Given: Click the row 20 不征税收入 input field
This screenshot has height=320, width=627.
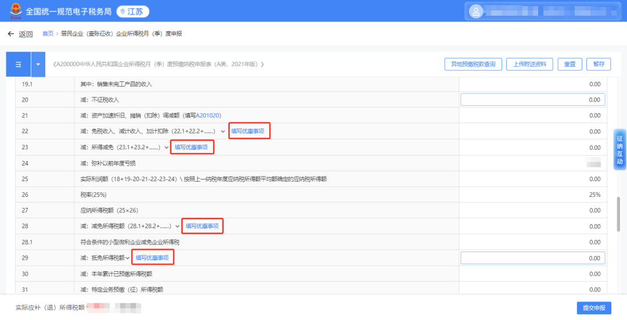Looking at the screenshot, I should [x=532, y=100].
